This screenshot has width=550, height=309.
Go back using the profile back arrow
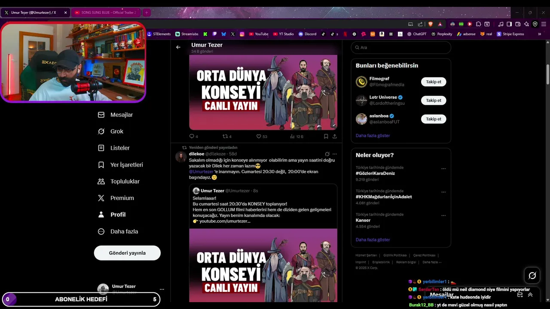tap(178, 47)
